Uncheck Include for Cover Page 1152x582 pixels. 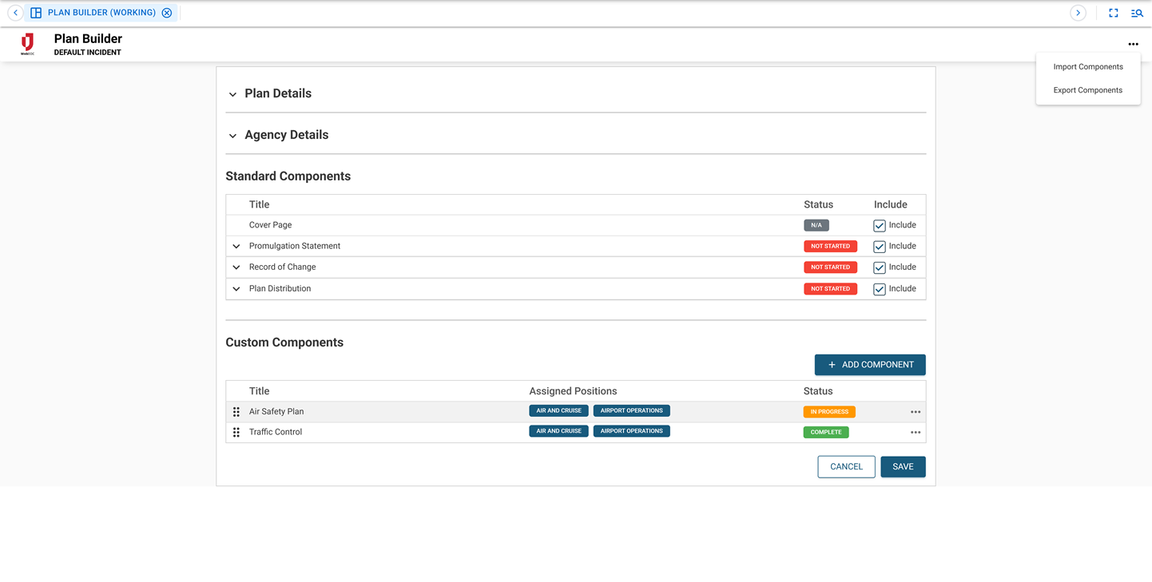click(879, 225)
